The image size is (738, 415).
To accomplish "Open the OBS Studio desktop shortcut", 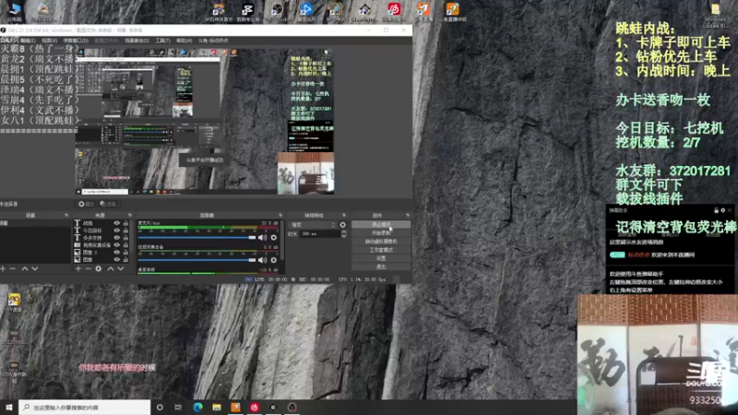I will click(x=277, y=11).
